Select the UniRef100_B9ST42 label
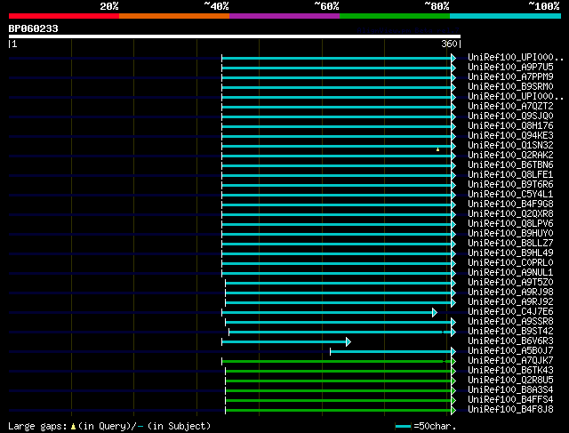 [510, 332]
